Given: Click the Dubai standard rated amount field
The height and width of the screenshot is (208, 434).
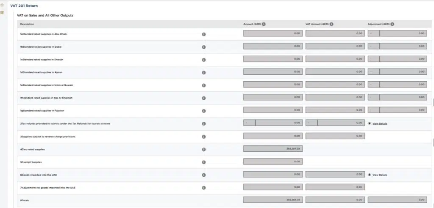Looking at the screenshot, I should pos(273,46).
